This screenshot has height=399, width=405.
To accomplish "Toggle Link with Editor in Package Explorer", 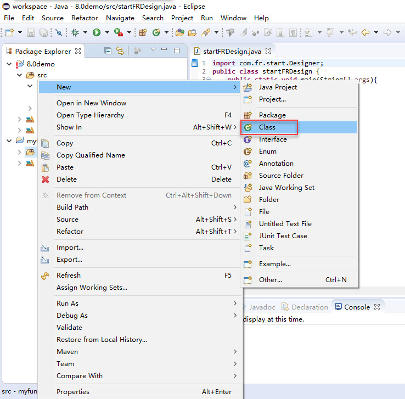I will (120, 51).
